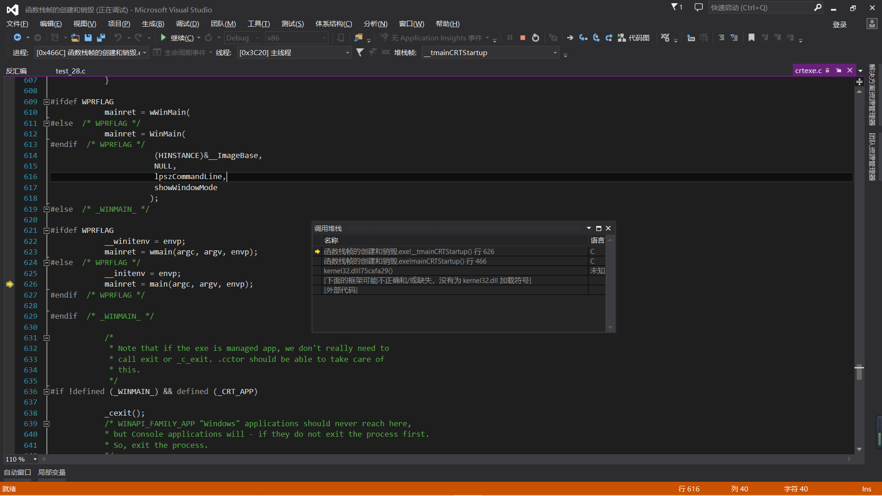Screen dimensions: 882x496
Task: Open the 分析(N) menu
Action: (x=375, y=24)
